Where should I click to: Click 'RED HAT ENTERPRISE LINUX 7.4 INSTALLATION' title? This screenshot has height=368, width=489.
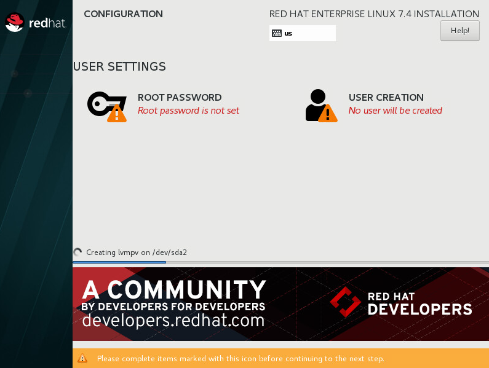(x=374, y=14)
